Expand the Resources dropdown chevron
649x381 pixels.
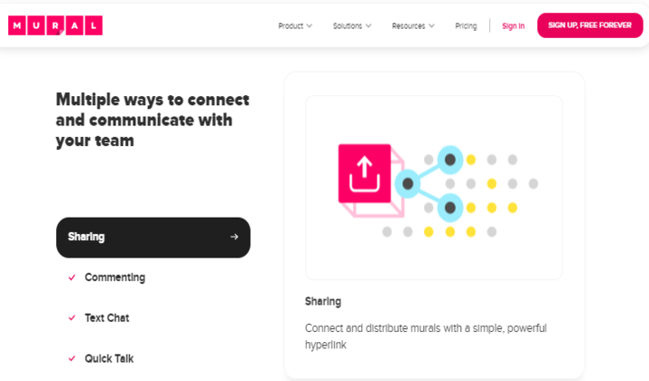[x=432, y=26]
